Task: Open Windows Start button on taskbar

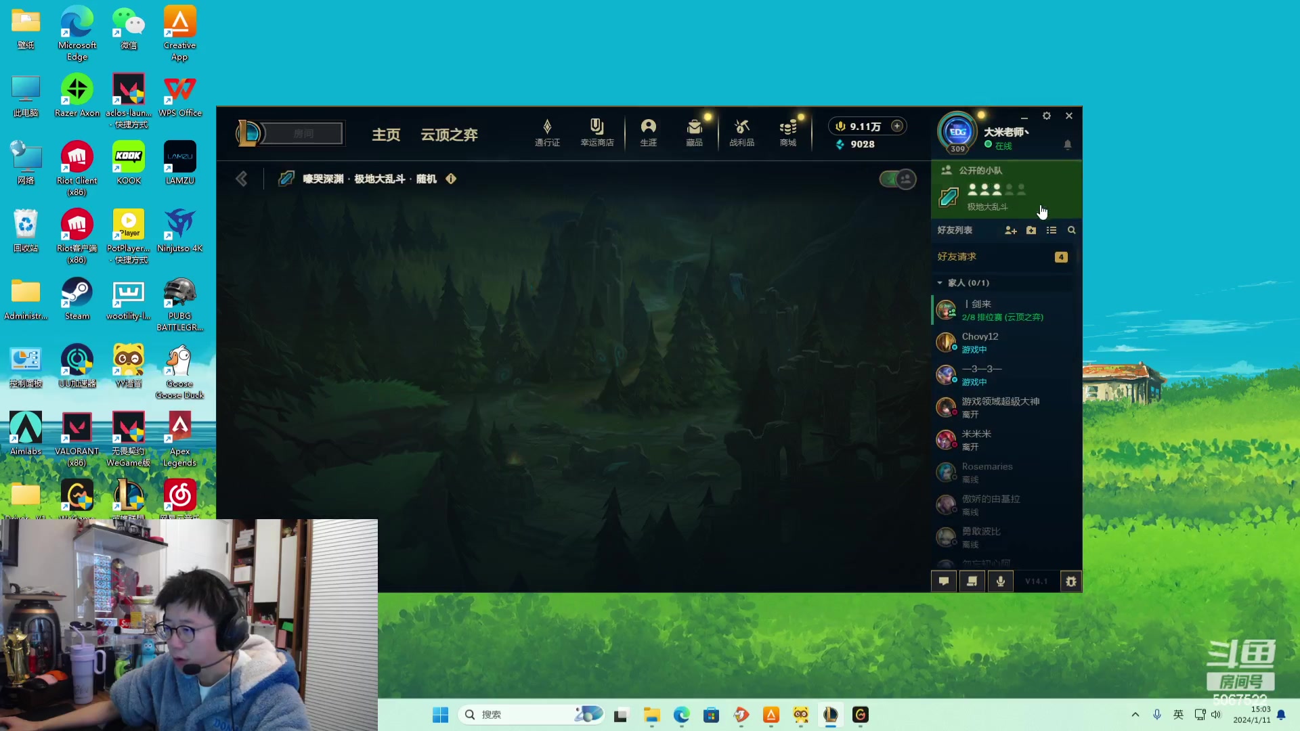Action: pos(440,715)
